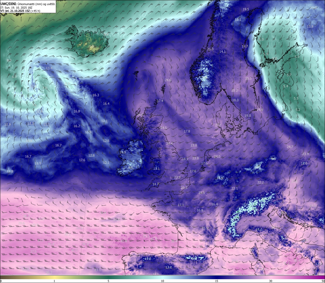The width and height of the screenshot is (325, 283).
Task: Click the value 24.6 on the map
Action: click(168, 80)
